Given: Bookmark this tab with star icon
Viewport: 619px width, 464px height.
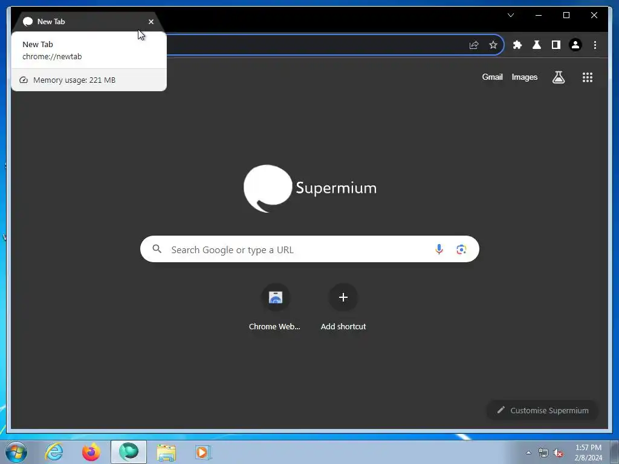Looking at the screenshot, I should click(x=493, y=45).
